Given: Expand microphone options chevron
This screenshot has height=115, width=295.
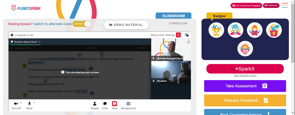Looking at the screenshot, I should pos(34,102).
